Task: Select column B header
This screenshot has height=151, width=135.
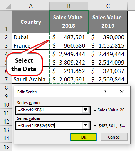Action: point(69,6)
